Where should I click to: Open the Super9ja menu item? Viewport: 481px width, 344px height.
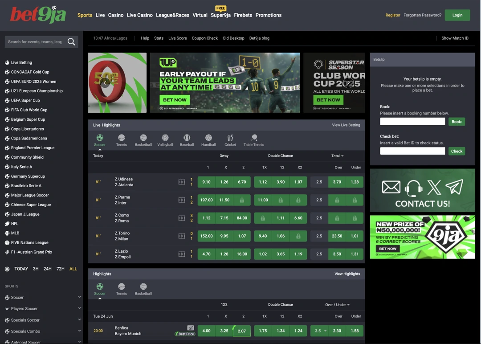220,15
